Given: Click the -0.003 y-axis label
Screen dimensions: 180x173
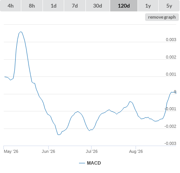Looking at the screenshot, I should (x=170, y=143).
